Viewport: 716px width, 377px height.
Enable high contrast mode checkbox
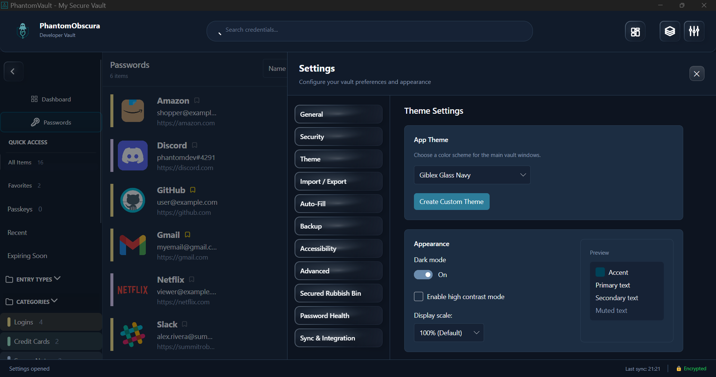point(418,297)
